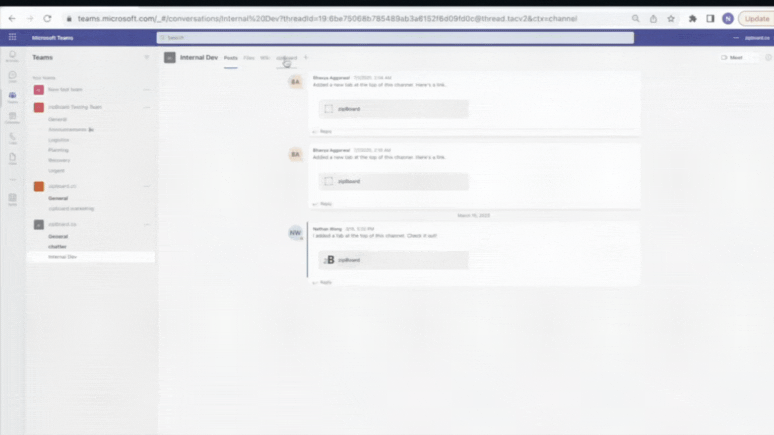The image size is (774, 435).
Task: Select the Recovery channel
Action: 59,160
